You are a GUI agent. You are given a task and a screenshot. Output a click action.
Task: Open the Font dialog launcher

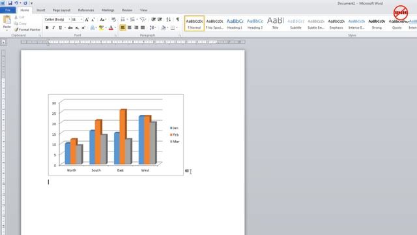coord(116,35)
